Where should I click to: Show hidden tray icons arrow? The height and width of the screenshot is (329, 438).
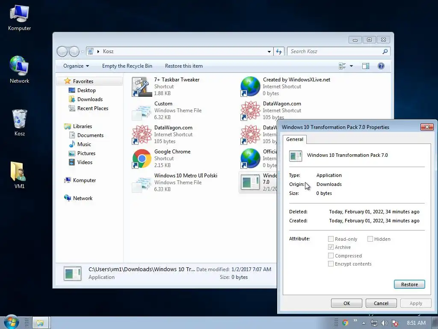pyautogui.click(x=364, y=323)
